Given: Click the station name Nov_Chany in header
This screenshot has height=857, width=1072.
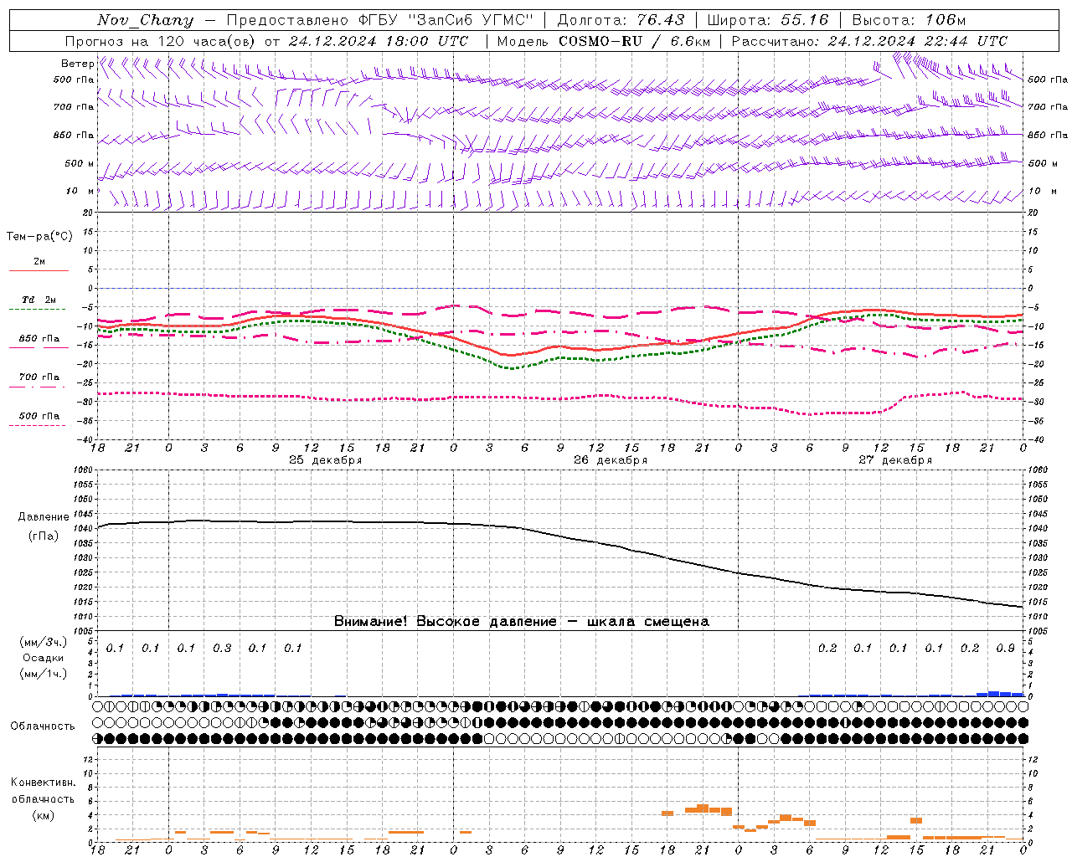Looking at the screenshot, I should coord(145,20).
